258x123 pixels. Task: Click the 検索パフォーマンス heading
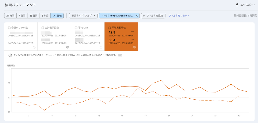click(x=20, y=5)
